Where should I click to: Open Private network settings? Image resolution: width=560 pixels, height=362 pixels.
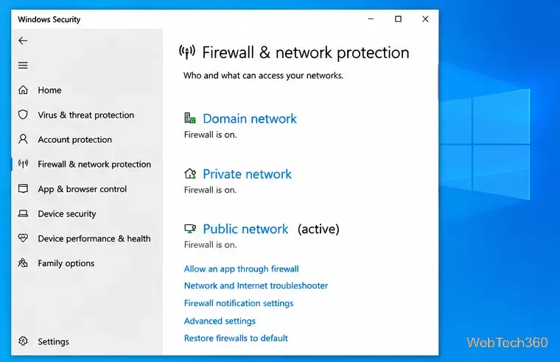tap(247, 174)
